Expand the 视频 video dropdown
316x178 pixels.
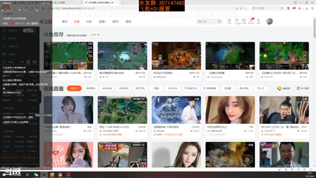[x=102, y=22]
